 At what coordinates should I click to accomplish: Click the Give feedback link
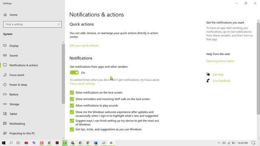click(221, 81)
